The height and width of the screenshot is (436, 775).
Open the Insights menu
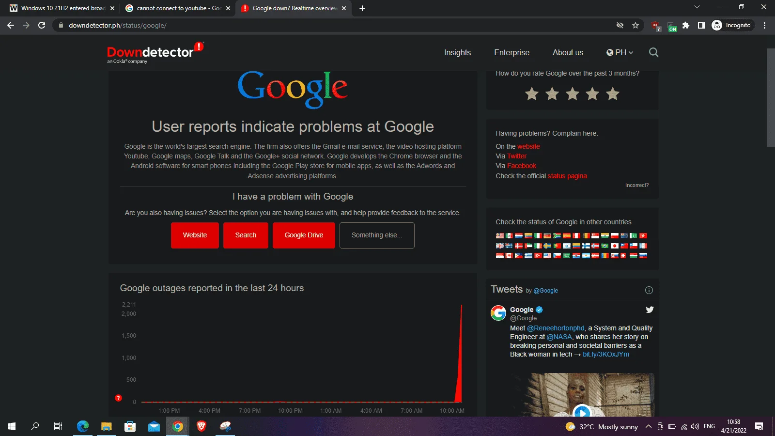[x=457, y=52]
